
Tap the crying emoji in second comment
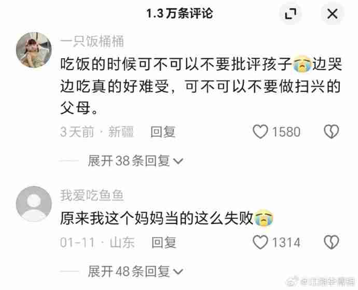[x=264, y=218]
